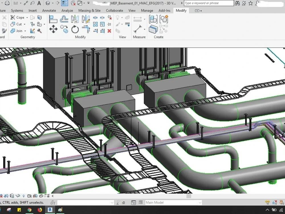Click the Split Element tool
This screenshot has width=285, height=214.
(x=95, y=18)
